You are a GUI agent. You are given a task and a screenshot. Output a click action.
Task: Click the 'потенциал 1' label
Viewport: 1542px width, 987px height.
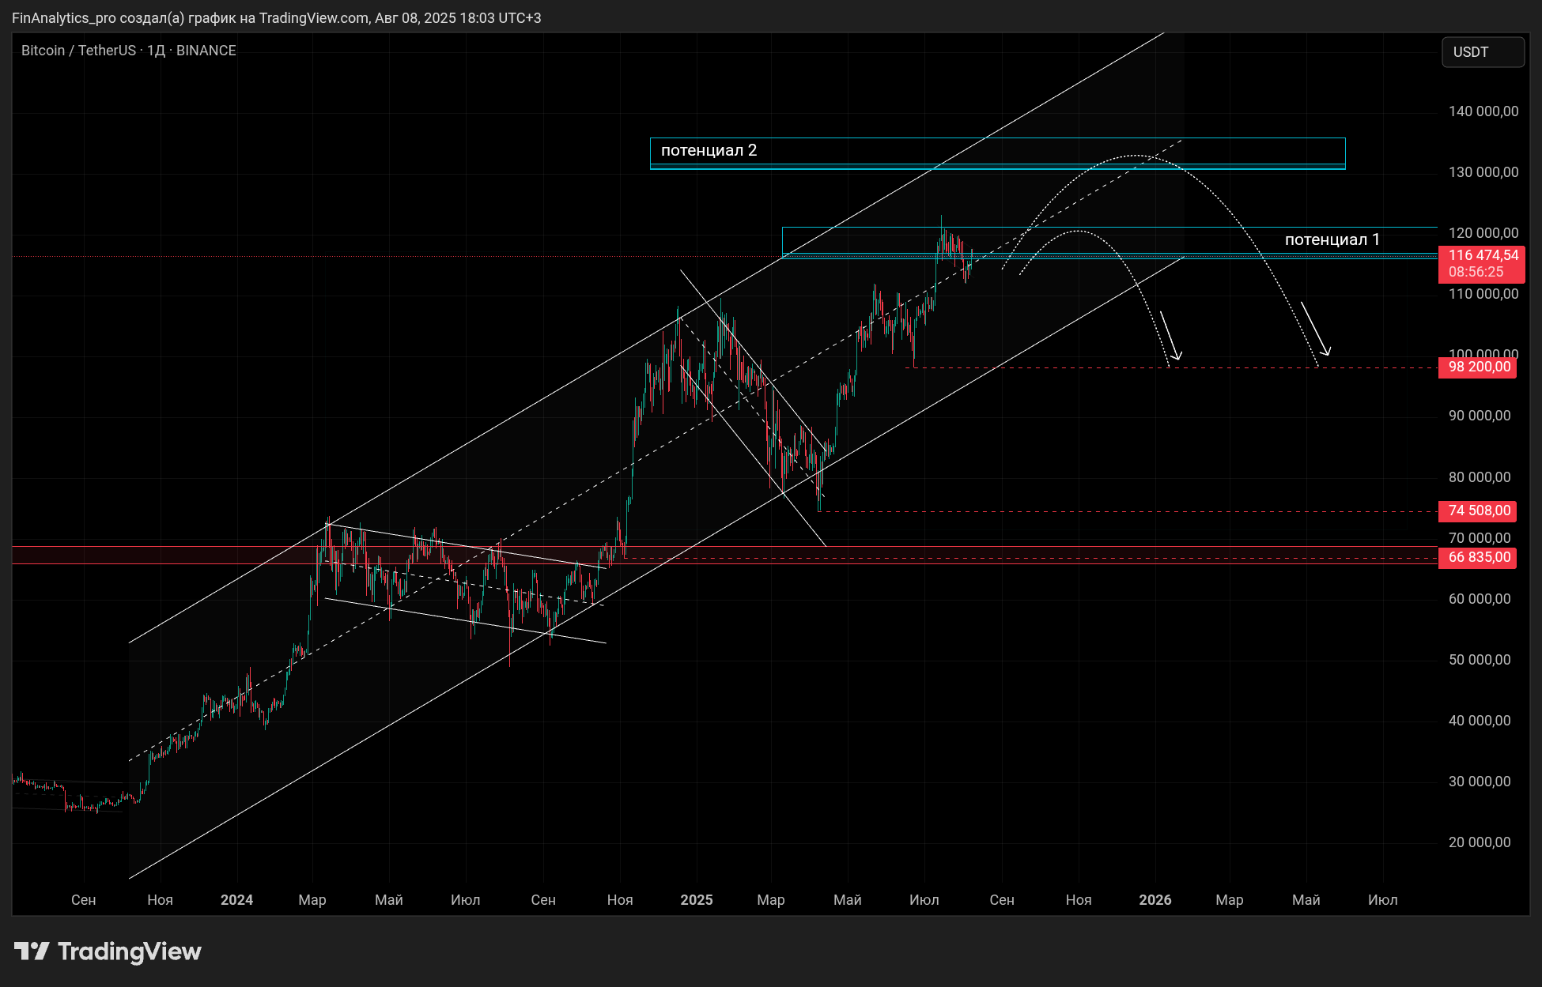[1332, 239]
